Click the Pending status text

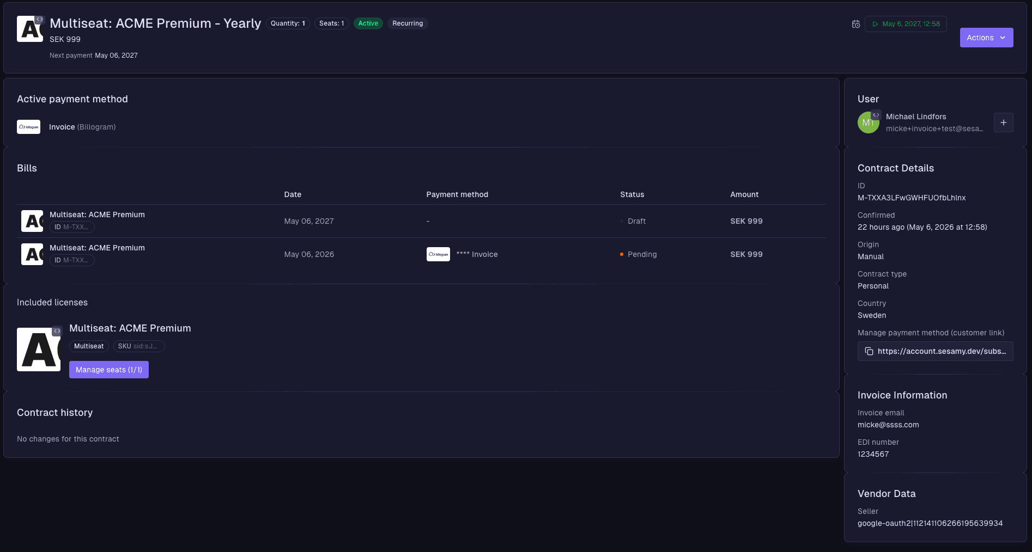pos(642,254)
